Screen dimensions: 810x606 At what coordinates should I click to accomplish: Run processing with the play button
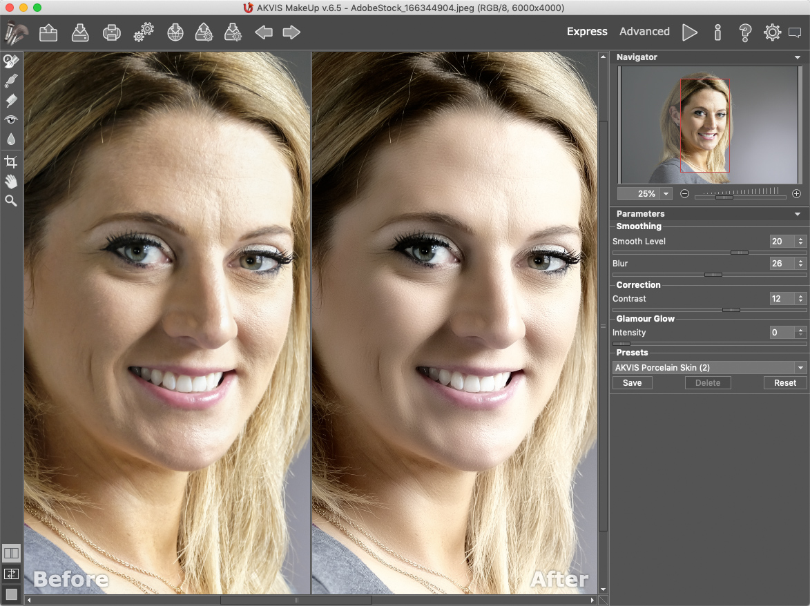tap(689, 32)
